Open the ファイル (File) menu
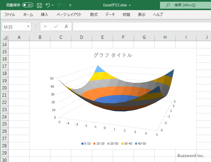The width and height of the screenshot is (211, 162). [x=10, y=14]
